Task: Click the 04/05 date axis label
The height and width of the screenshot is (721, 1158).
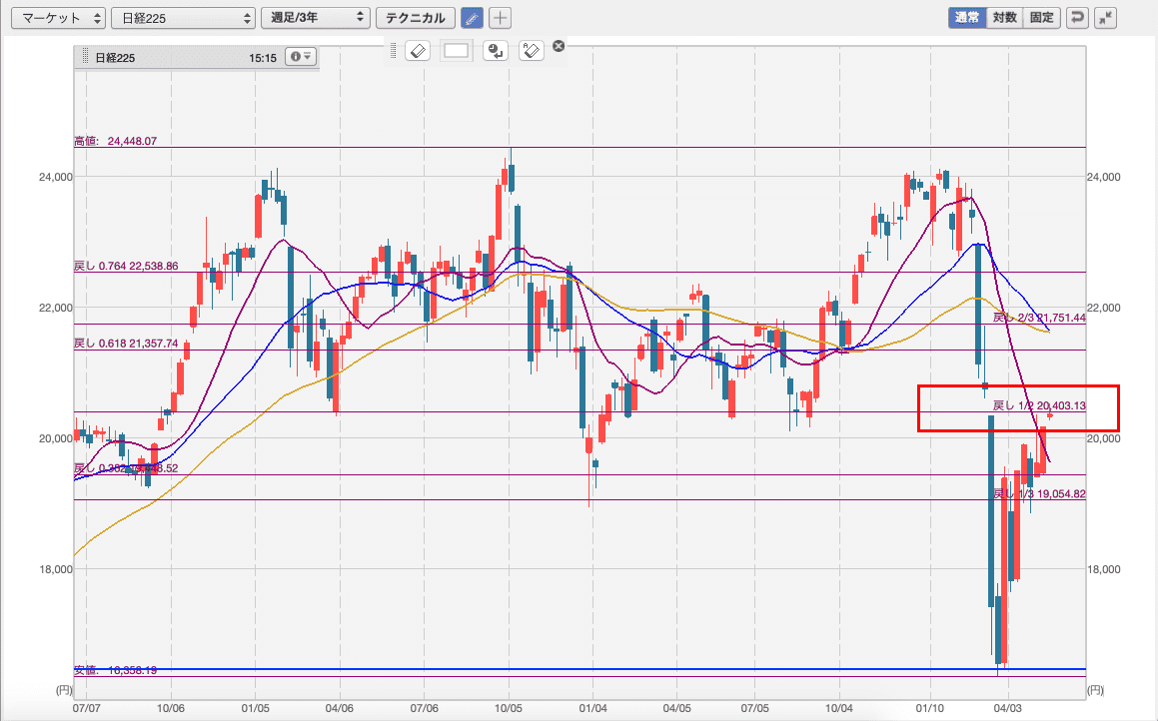Action: 677,708
